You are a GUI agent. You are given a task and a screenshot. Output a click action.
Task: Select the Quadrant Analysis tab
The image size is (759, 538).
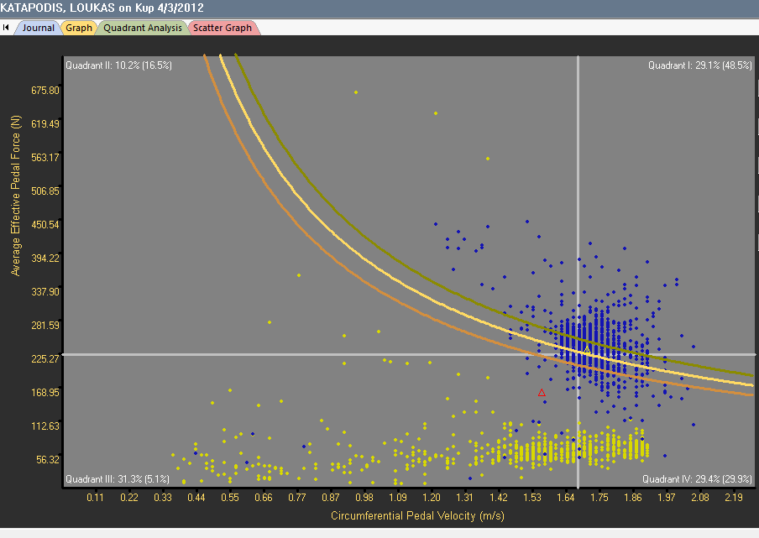(x=142, y=28)
